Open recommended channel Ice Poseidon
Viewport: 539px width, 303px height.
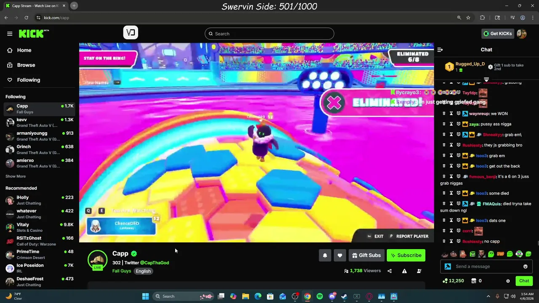tap(39, 268)
